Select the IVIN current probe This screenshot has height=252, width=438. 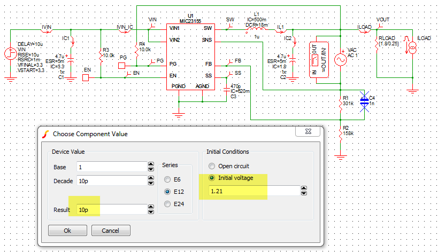coord(47,30)
